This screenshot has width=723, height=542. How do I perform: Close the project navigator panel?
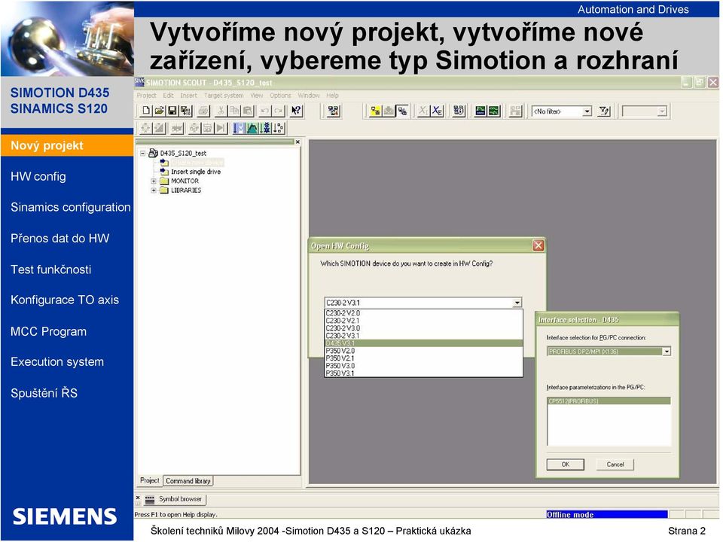tap(297, 142)
